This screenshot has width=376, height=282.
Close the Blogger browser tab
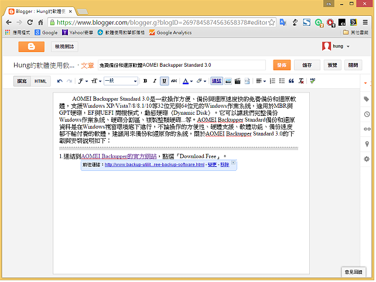[x=70, y=12]
